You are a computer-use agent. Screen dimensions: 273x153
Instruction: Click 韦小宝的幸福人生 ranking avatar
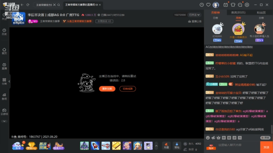point(259,29)
